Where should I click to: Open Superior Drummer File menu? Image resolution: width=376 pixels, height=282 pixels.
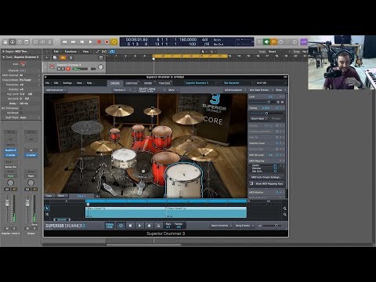click(x=48, y=83)
